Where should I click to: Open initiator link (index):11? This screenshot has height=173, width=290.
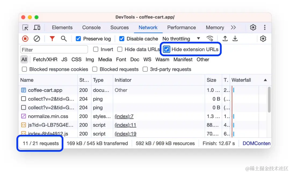coord(125,125)
